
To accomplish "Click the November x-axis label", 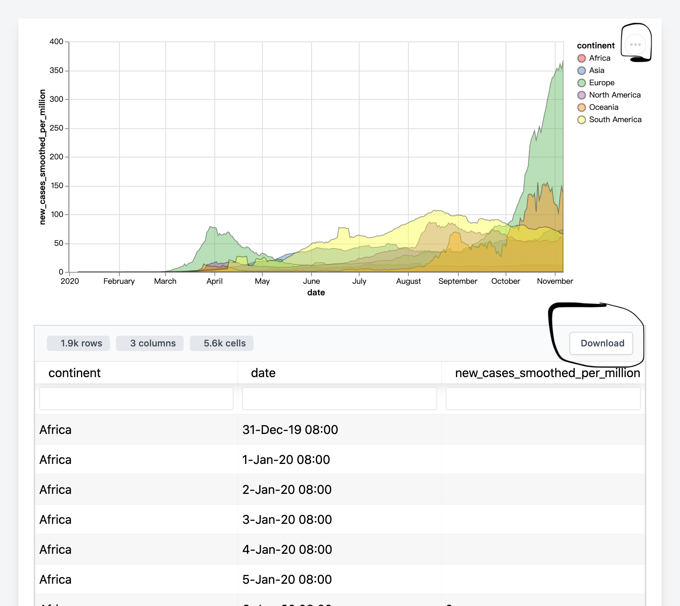I will (555, 281).
